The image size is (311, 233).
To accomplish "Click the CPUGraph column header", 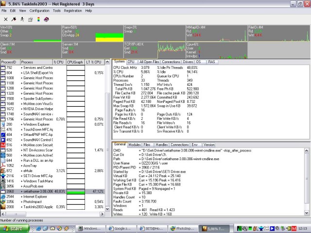I will 75,62.
